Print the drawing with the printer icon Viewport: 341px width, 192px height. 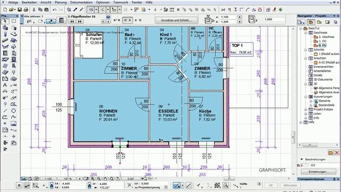click(26, 10)
